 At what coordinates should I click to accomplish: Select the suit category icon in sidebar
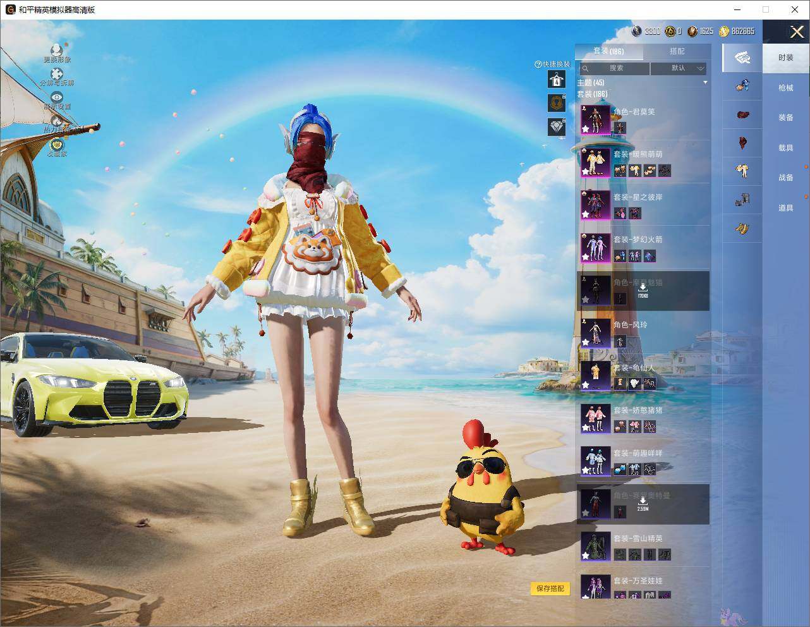pos(742,169)
